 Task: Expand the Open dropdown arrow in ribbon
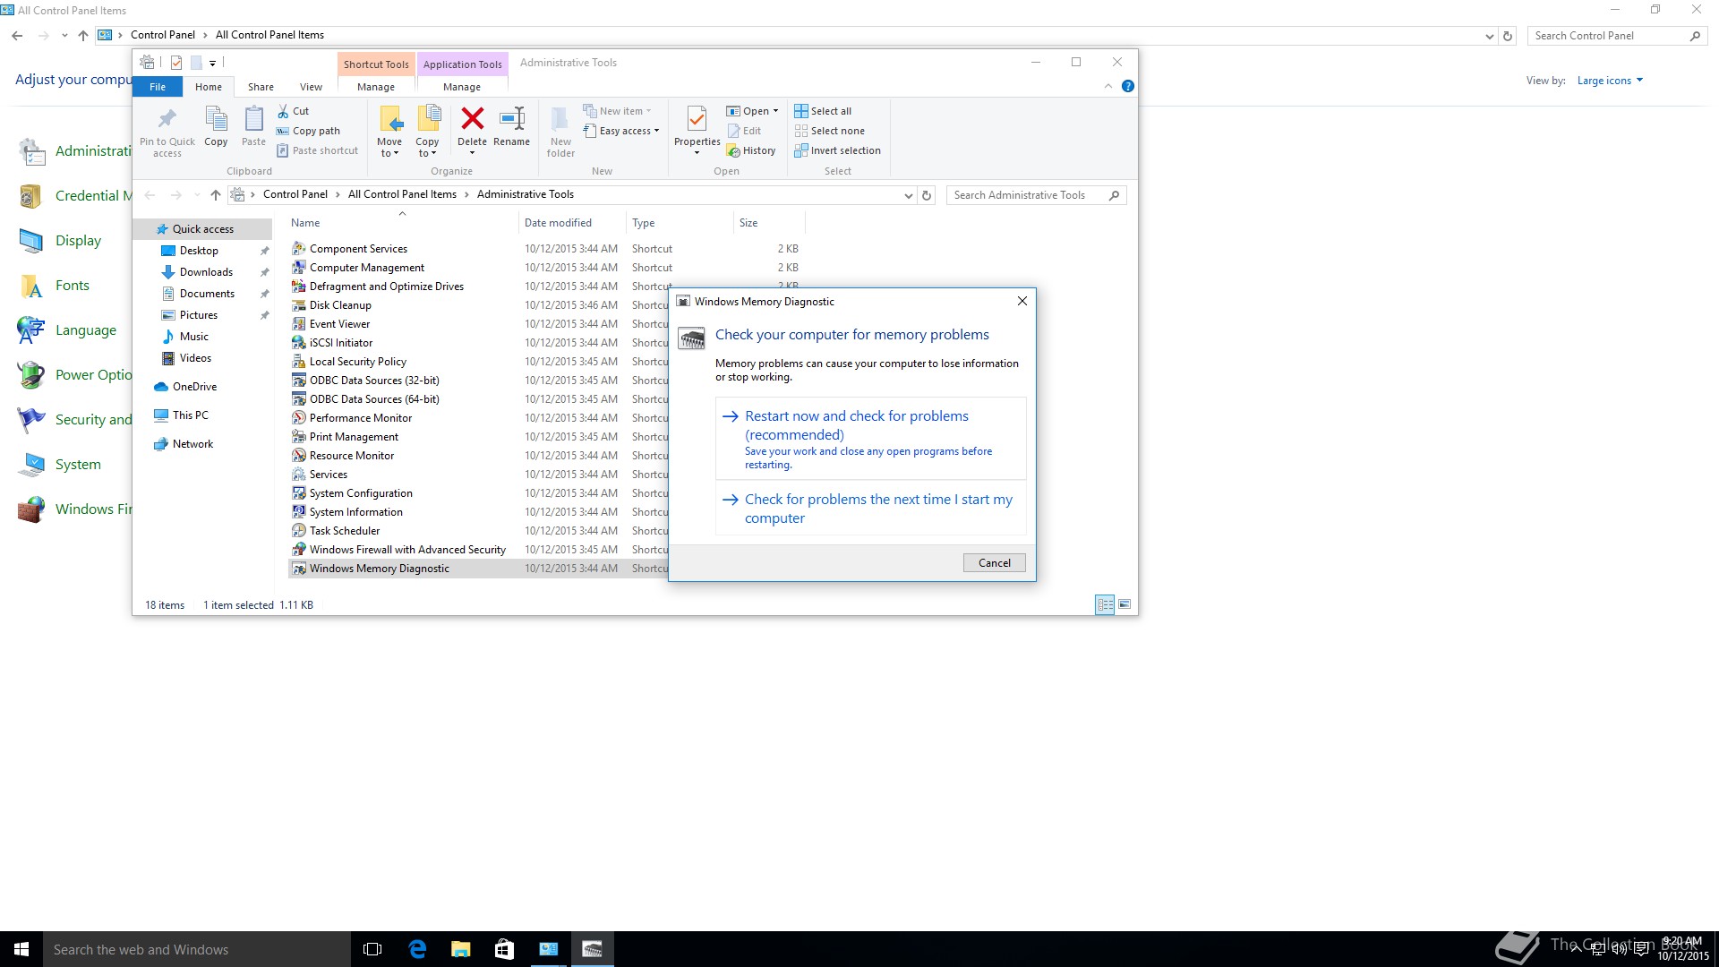pos(775,111)
